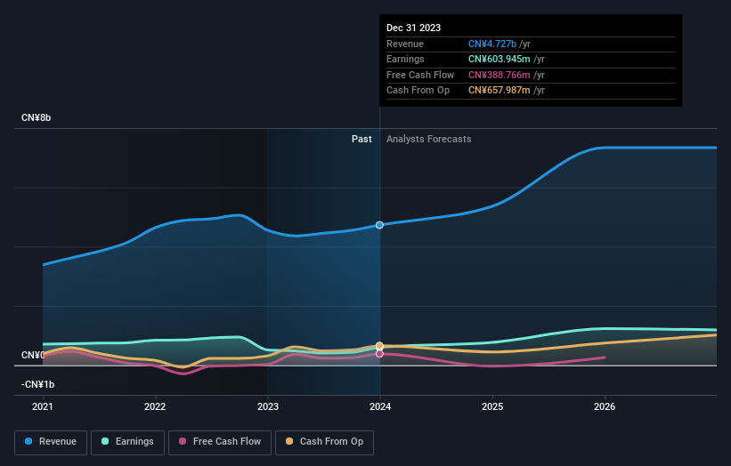Click the CN¥8b y-axis label

pos(37,118)
